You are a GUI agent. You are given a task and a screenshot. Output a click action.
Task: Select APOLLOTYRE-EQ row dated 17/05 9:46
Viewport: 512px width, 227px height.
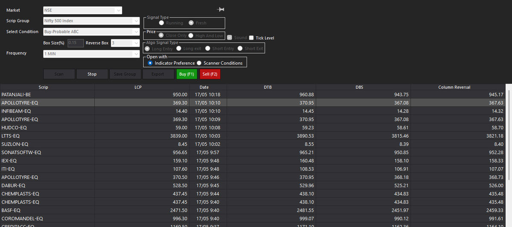(x=253, y=177)
